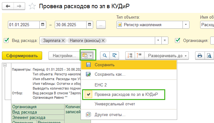214x123 pixels.
Task: Open the Тип объекта dropdown arrow
Action: (186, 25)
